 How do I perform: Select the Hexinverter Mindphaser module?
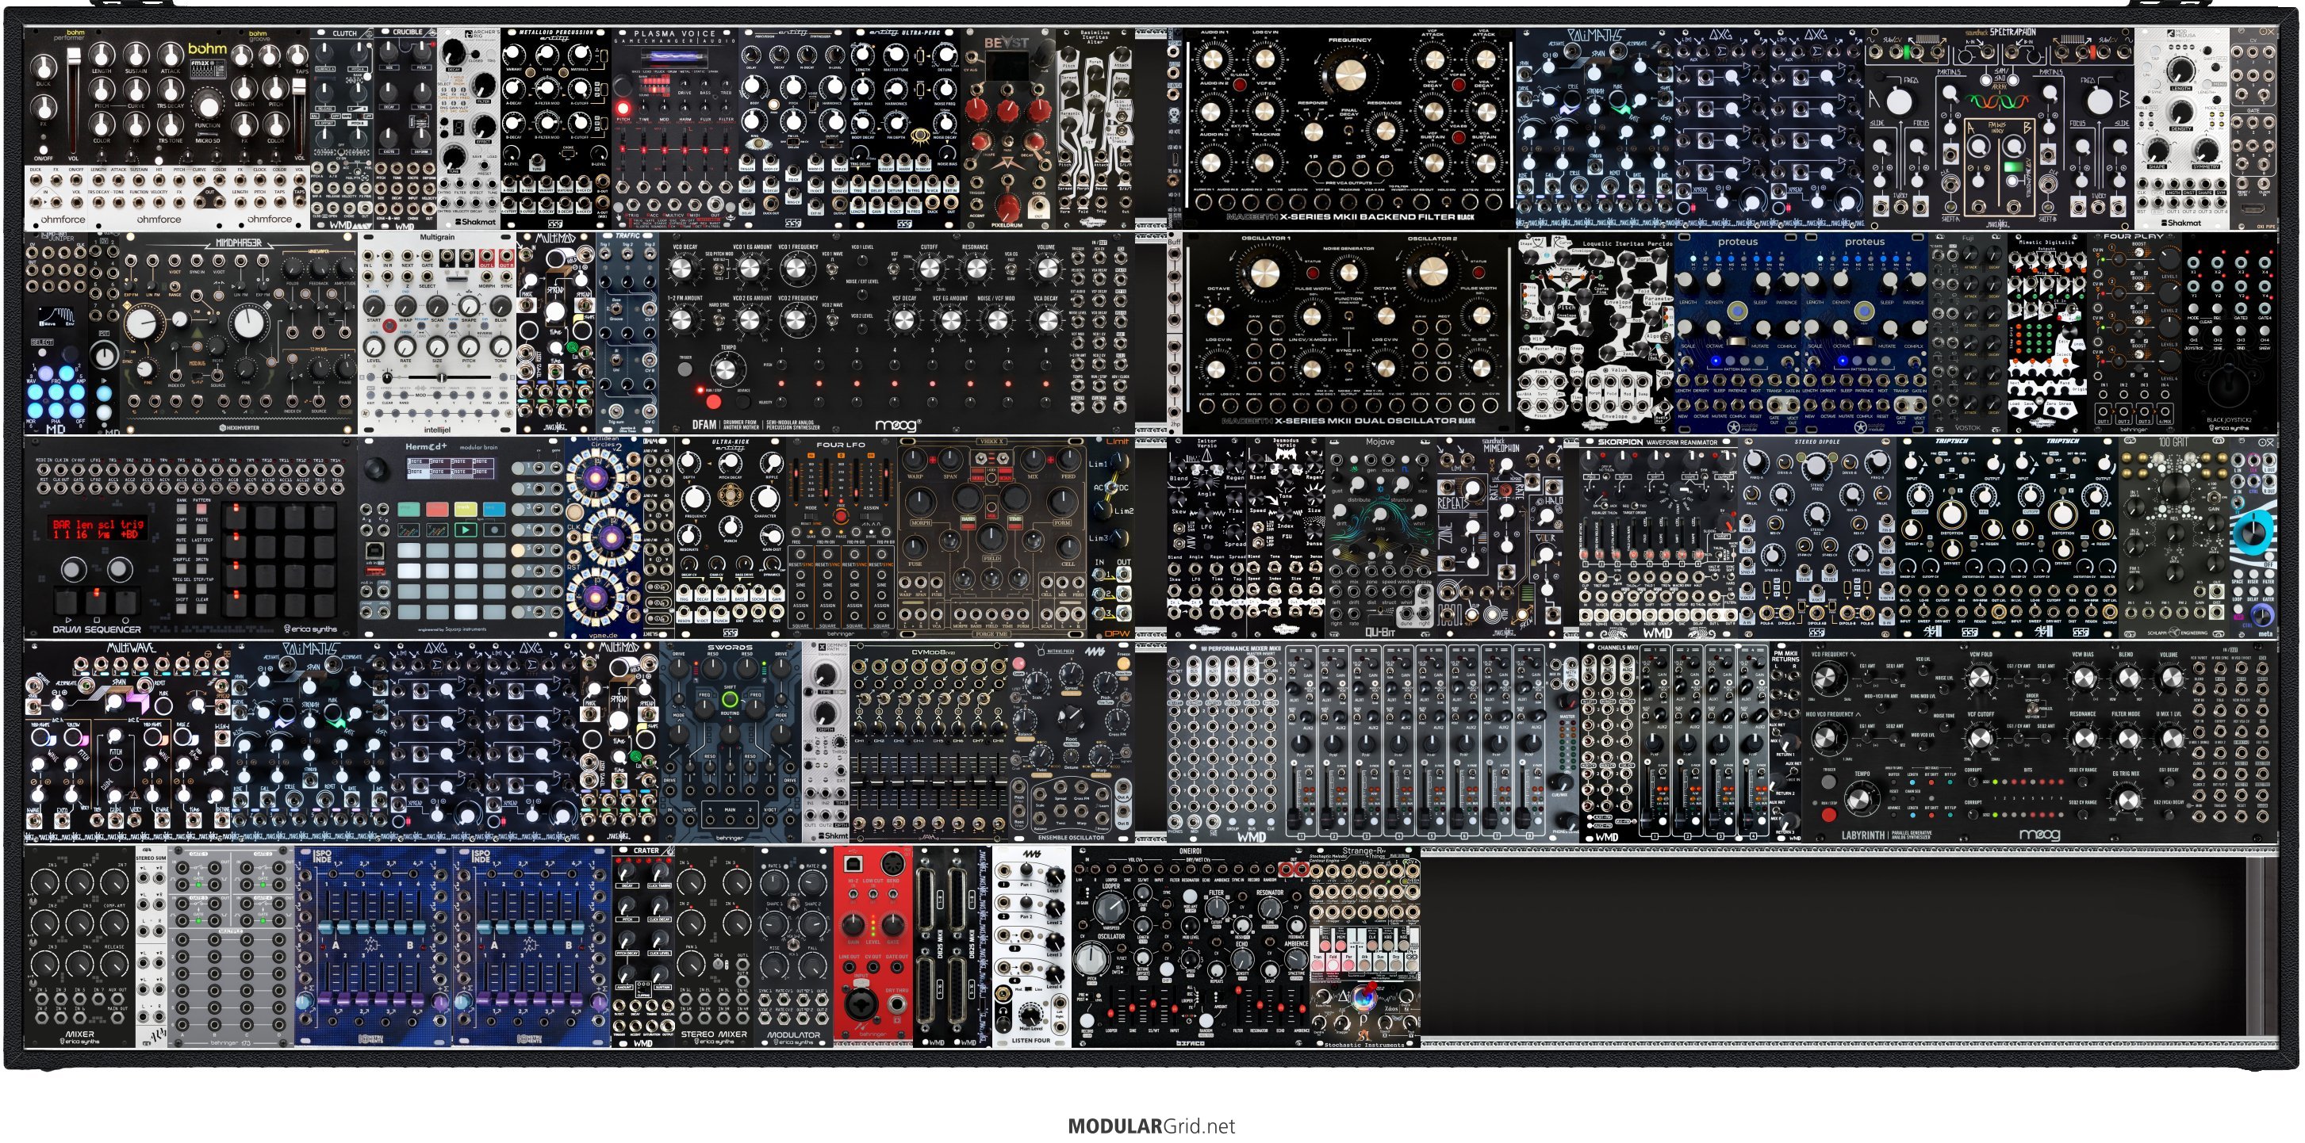(x=239, y=334)
